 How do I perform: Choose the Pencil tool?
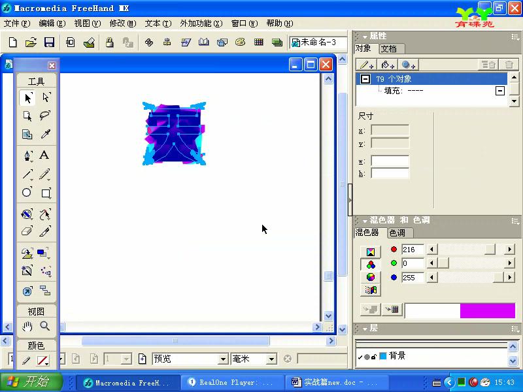45,174
